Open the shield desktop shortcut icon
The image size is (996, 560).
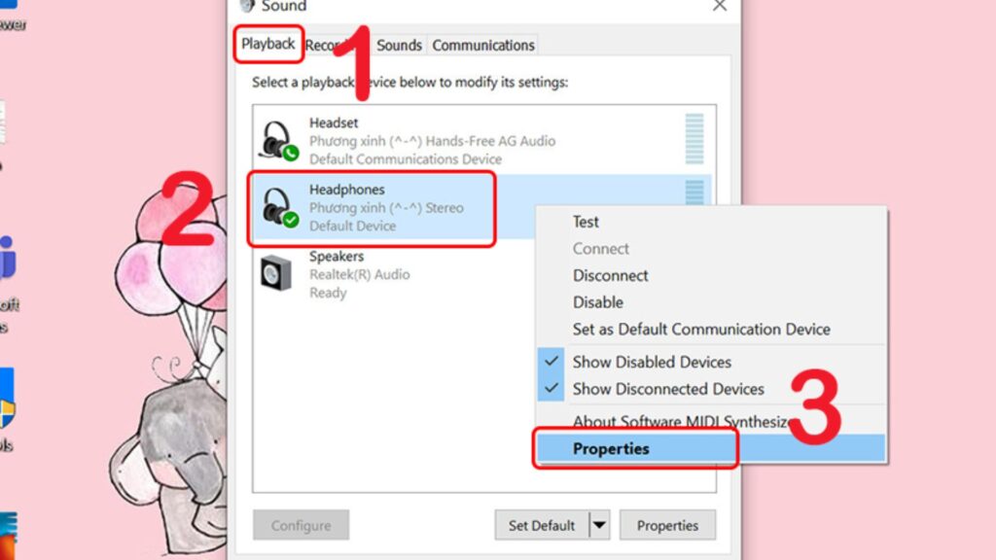coord(7,399)
